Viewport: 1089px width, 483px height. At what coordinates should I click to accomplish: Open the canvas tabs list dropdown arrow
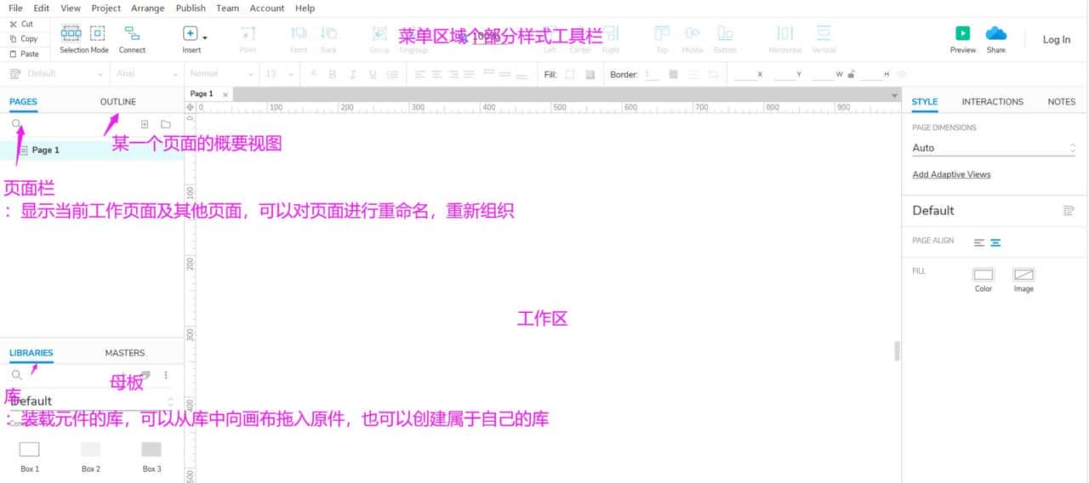tap(894, 95)
